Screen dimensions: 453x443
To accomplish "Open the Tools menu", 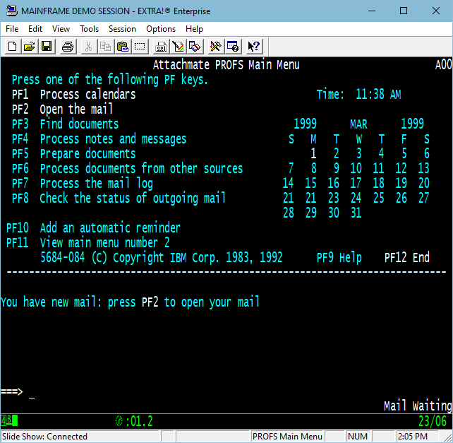I will click(x=90, y=29).
